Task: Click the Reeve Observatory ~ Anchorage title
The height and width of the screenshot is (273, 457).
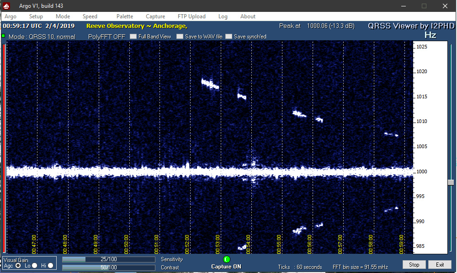Action: [x=137, y=26]
